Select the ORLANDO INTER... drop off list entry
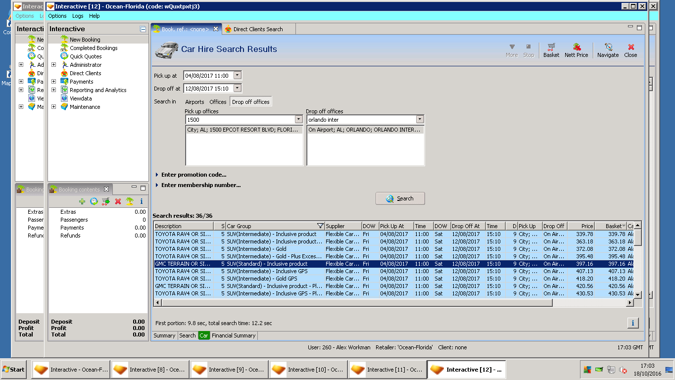Image resolution: width=675 pixels, height=380 pixels. pyautogui.click(x=365, y=130)
